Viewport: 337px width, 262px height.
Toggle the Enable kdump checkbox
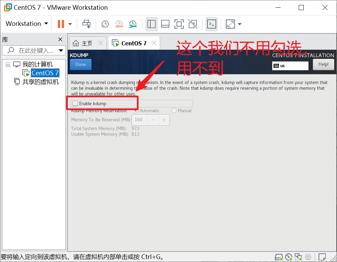pos(75,103)
